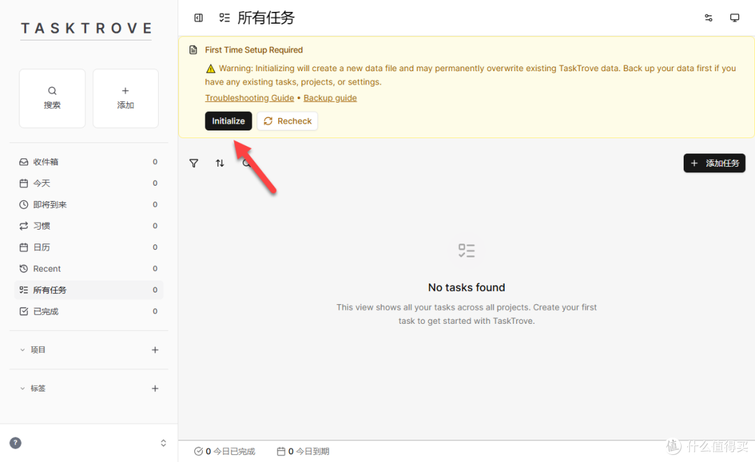This screenshot has width=755, height=462.
Task: Open view settings sliders icon
Action: 708,17
